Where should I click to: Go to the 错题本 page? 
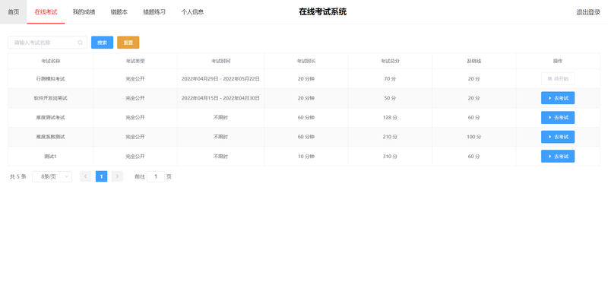tap(119, 12)
